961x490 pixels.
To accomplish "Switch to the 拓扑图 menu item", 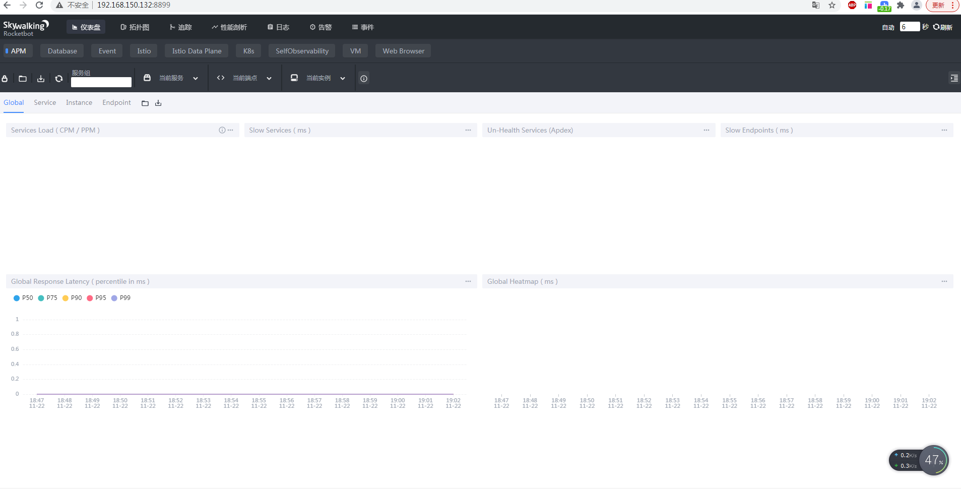I will pos(134,27).
